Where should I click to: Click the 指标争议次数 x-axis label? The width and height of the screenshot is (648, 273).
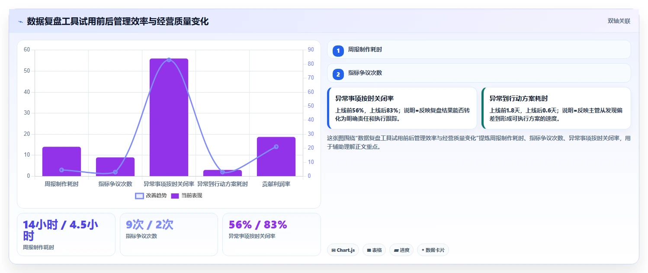(115, 184)
